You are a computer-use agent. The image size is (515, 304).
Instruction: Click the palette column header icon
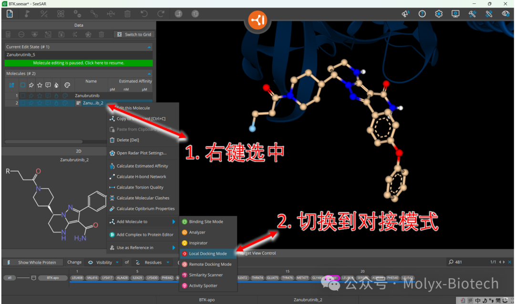pos(67,85)
